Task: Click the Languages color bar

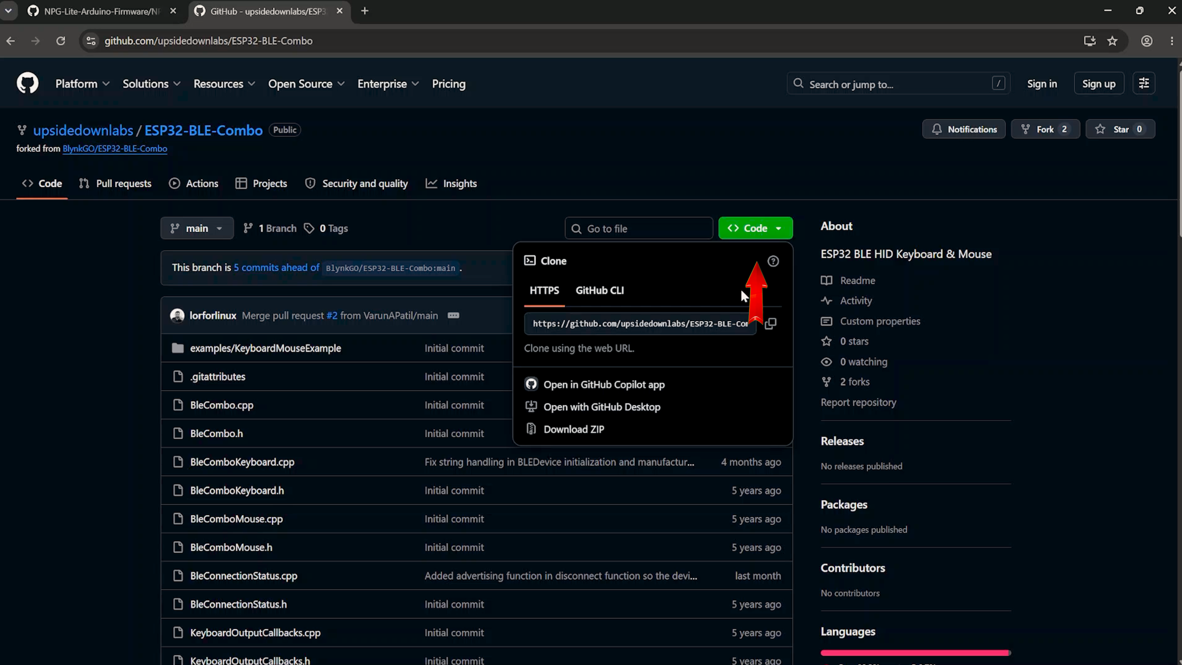Action: point(916,653)
